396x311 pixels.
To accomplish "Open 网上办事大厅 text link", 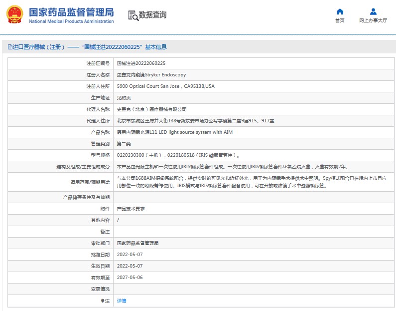I will (x=373, y=20).
